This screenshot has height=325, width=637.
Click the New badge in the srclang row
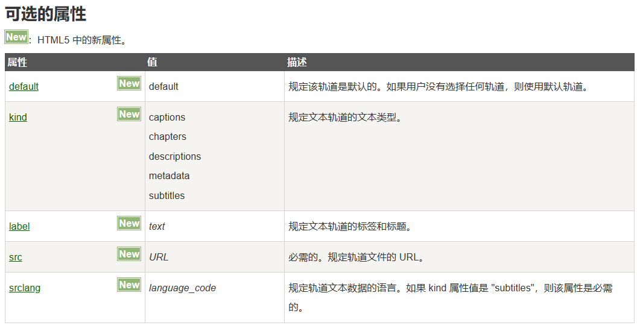[x=129, y=285]
